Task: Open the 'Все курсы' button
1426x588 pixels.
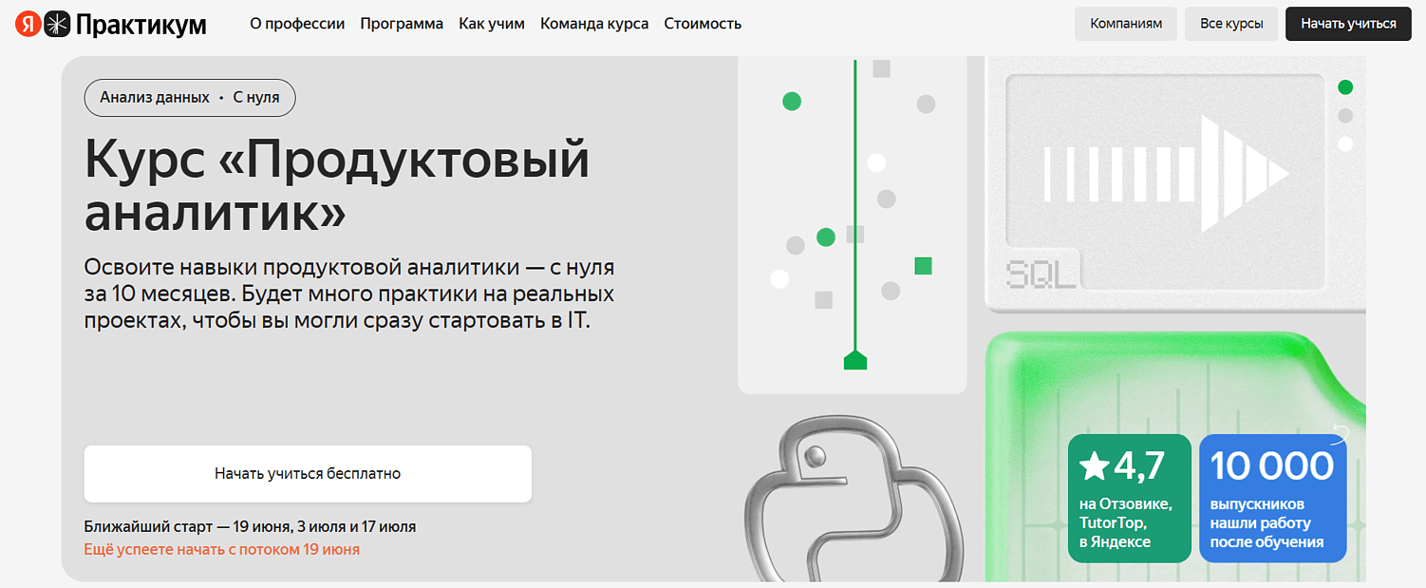Action: point(1231,24)
